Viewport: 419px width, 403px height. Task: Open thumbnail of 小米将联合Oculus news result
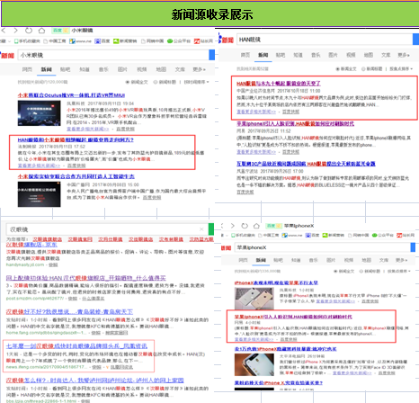(39, 113)
